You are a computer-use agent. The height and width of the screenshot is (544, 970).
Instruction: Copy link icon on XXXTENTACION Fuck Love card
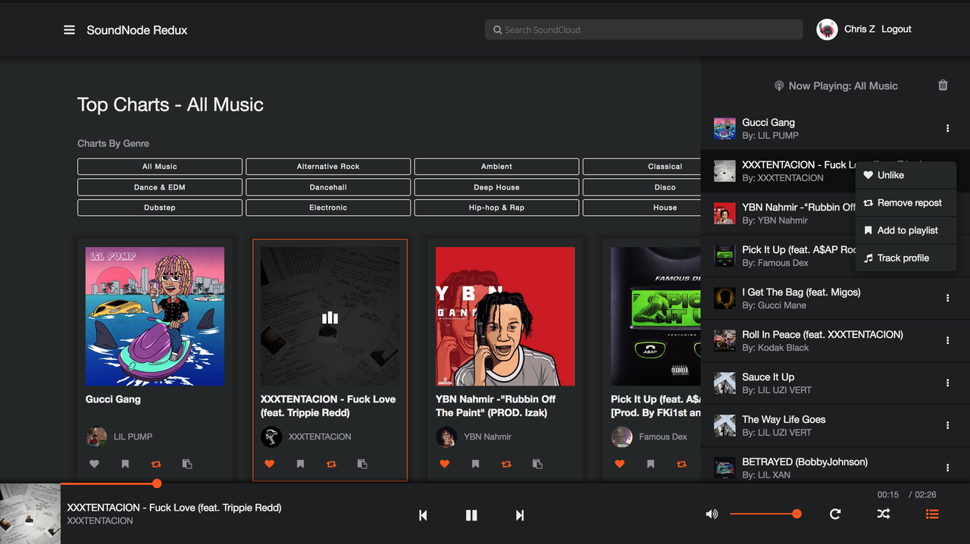362,464
